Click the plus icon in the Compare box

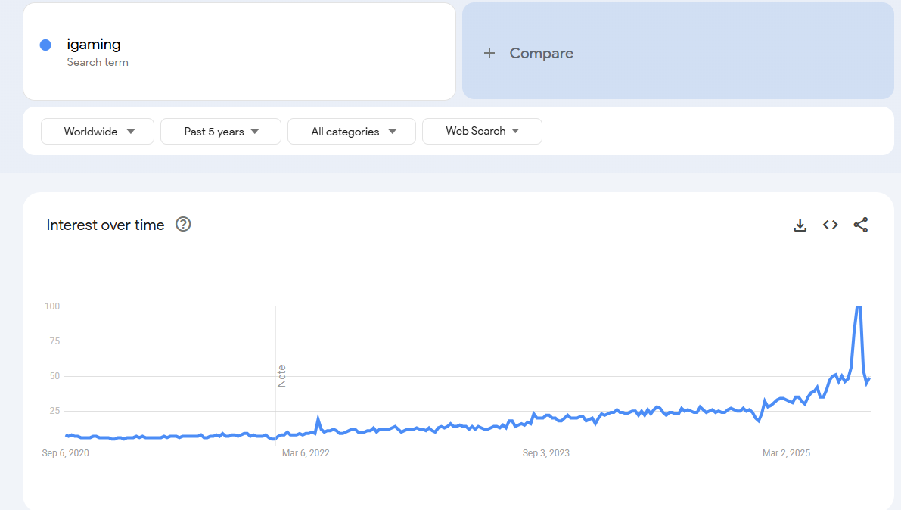(x=489, y=53)
